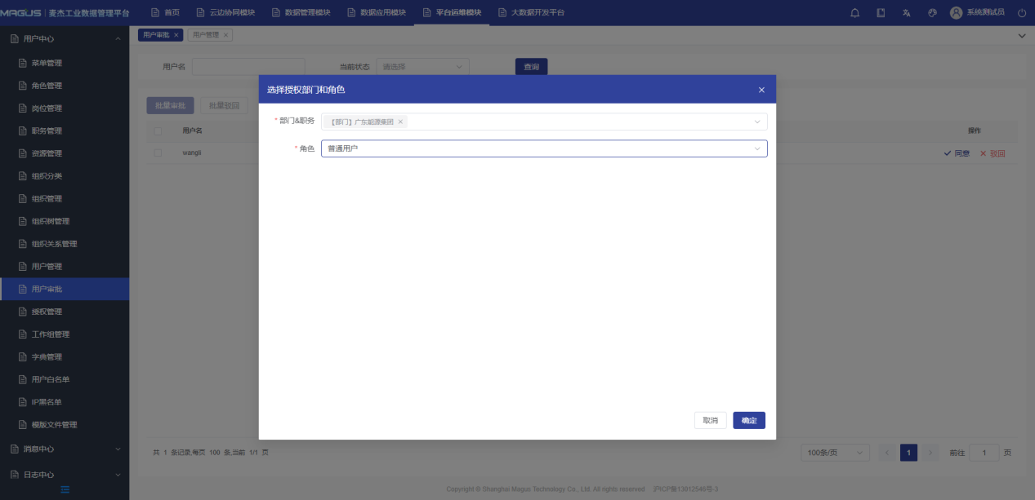Expand the 部门&职务 dropdown arrow
Image resolution: width=1035 pixels, height=500 pixels.
click(756, 122)
